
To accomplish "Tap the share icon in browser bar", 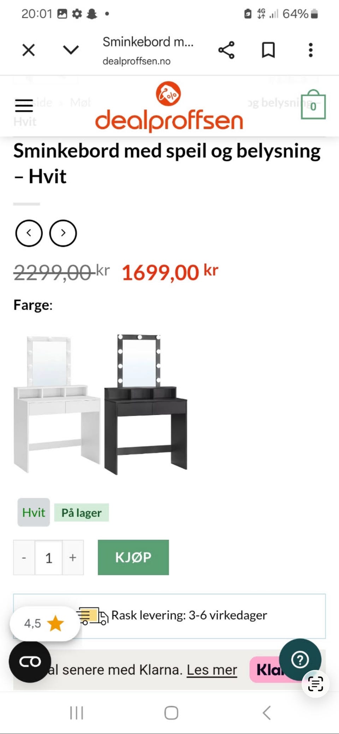I will tap(226, 50).
